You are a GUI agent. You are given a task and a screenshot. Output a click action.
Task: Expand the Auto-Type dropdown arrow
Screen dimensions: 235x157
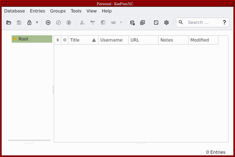(121, 23)
